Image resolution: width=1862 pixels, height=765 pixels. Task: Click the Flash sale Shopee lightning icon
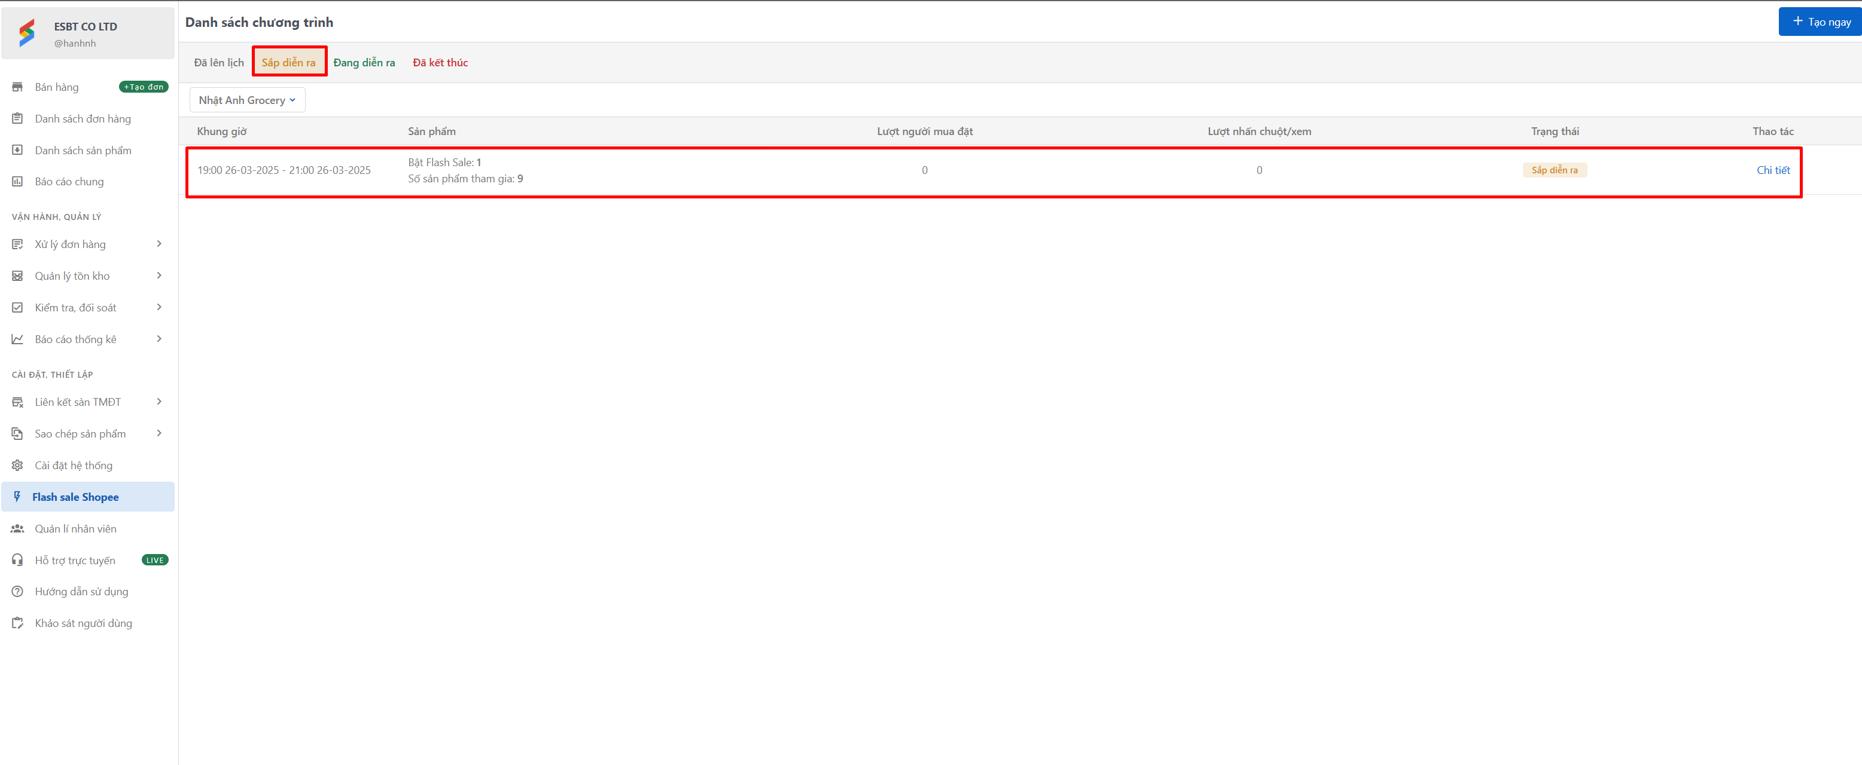point(17,496)
